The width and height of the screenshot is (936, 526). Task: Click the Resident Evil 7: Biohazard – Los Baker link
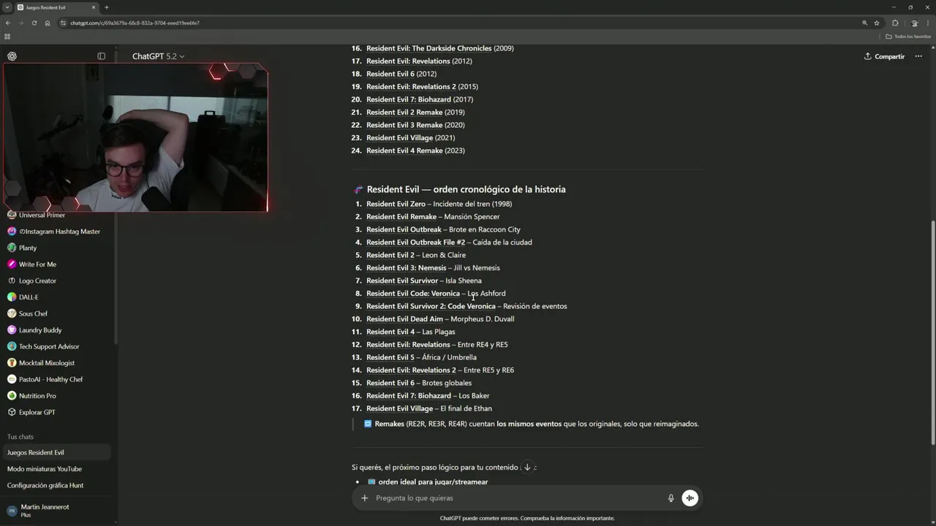409,396
